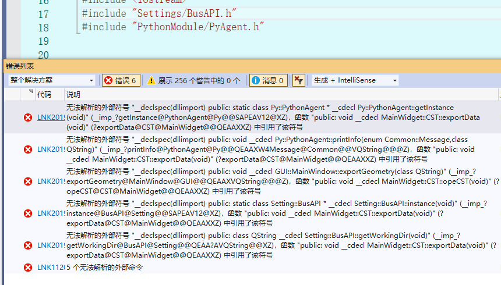This screenshot has height=285, width=501.
Task: Click the clear-filter funnel icon
Action: point(299,80)
